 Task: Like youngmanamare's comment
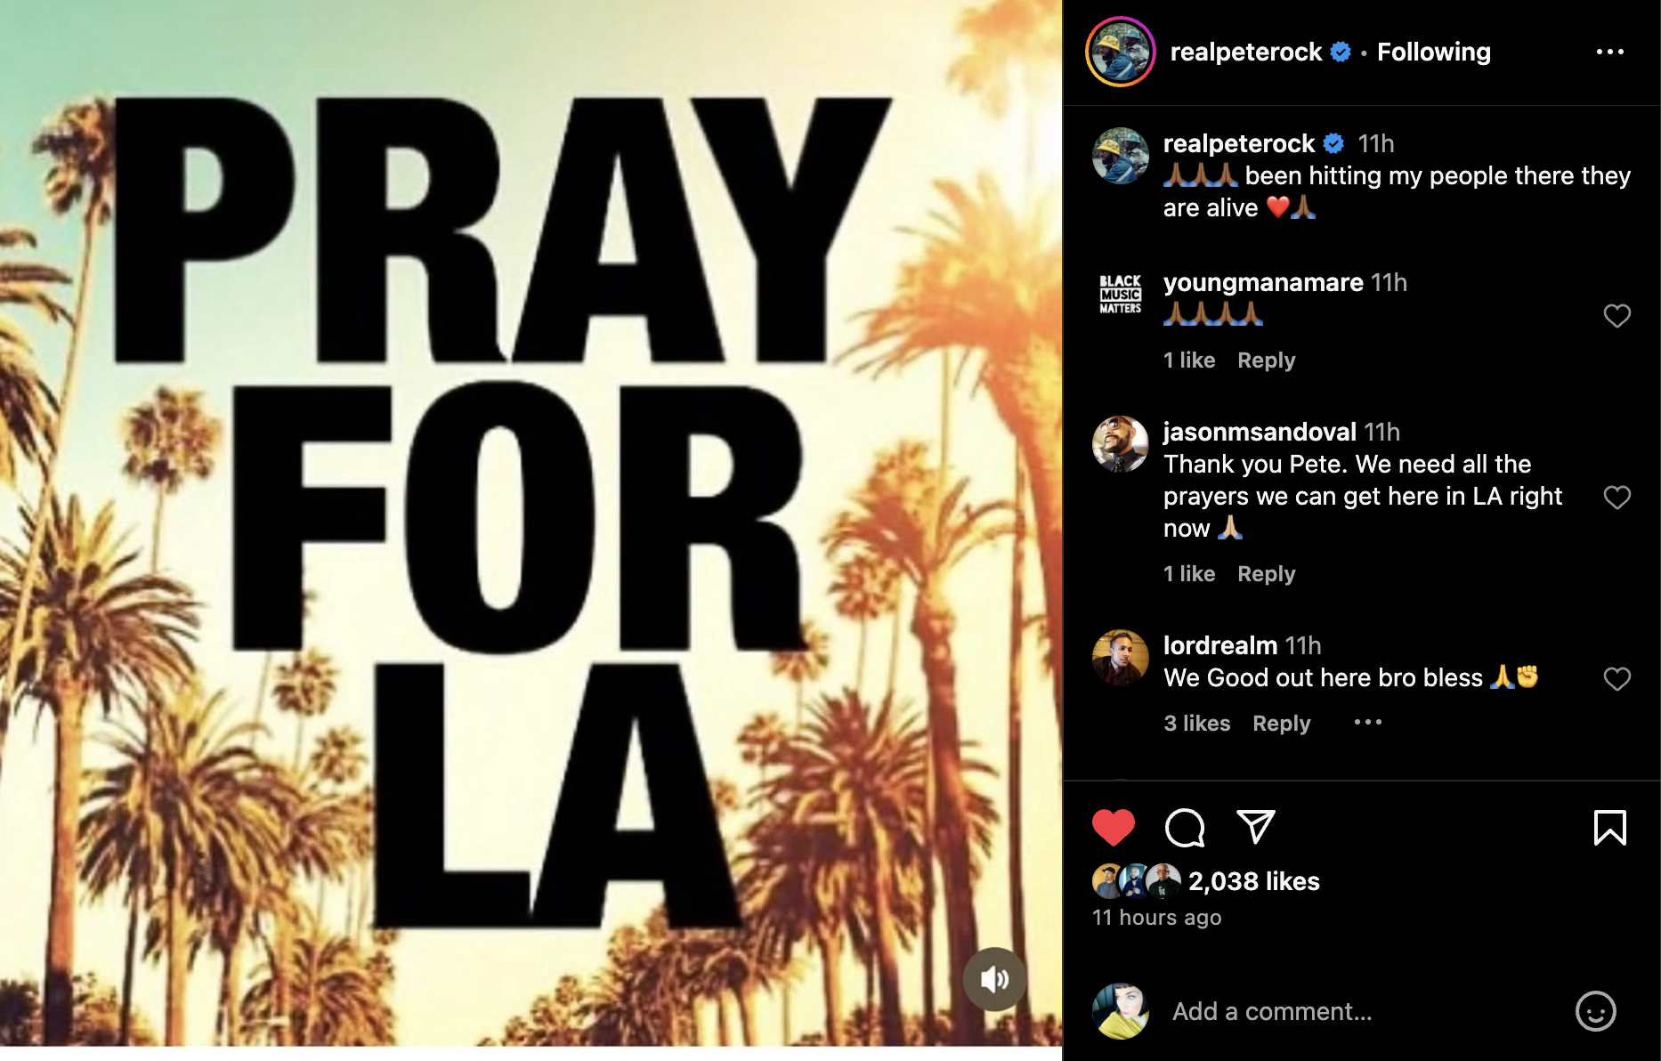[1616, 316]
